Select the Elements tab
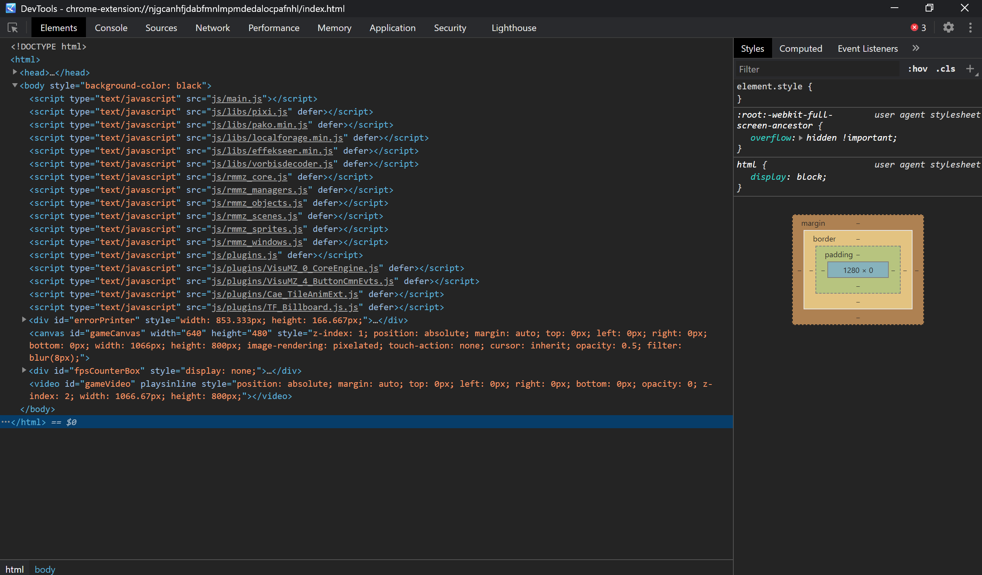982x575 pixels. 58,28
